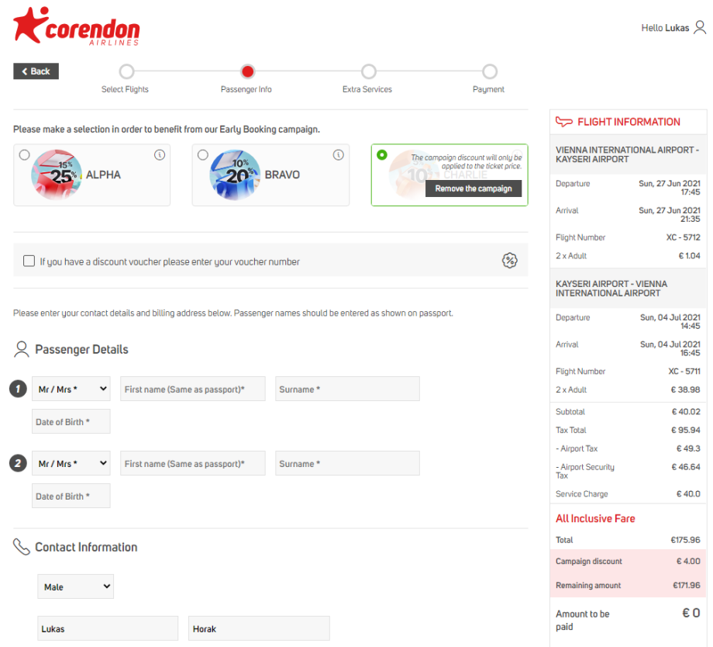713x647 pixels.
Task: Open the ALPHA campaign info icon
Action: (x=160, y=155)
